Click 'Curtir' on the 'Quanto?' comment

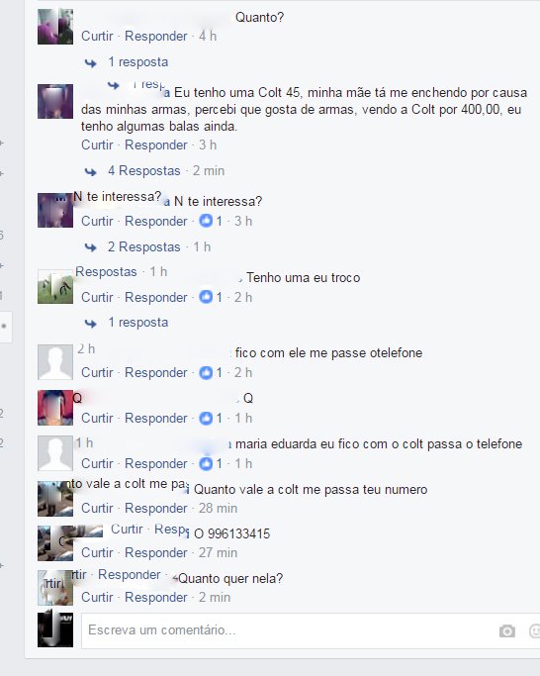[x=97, y=37]
